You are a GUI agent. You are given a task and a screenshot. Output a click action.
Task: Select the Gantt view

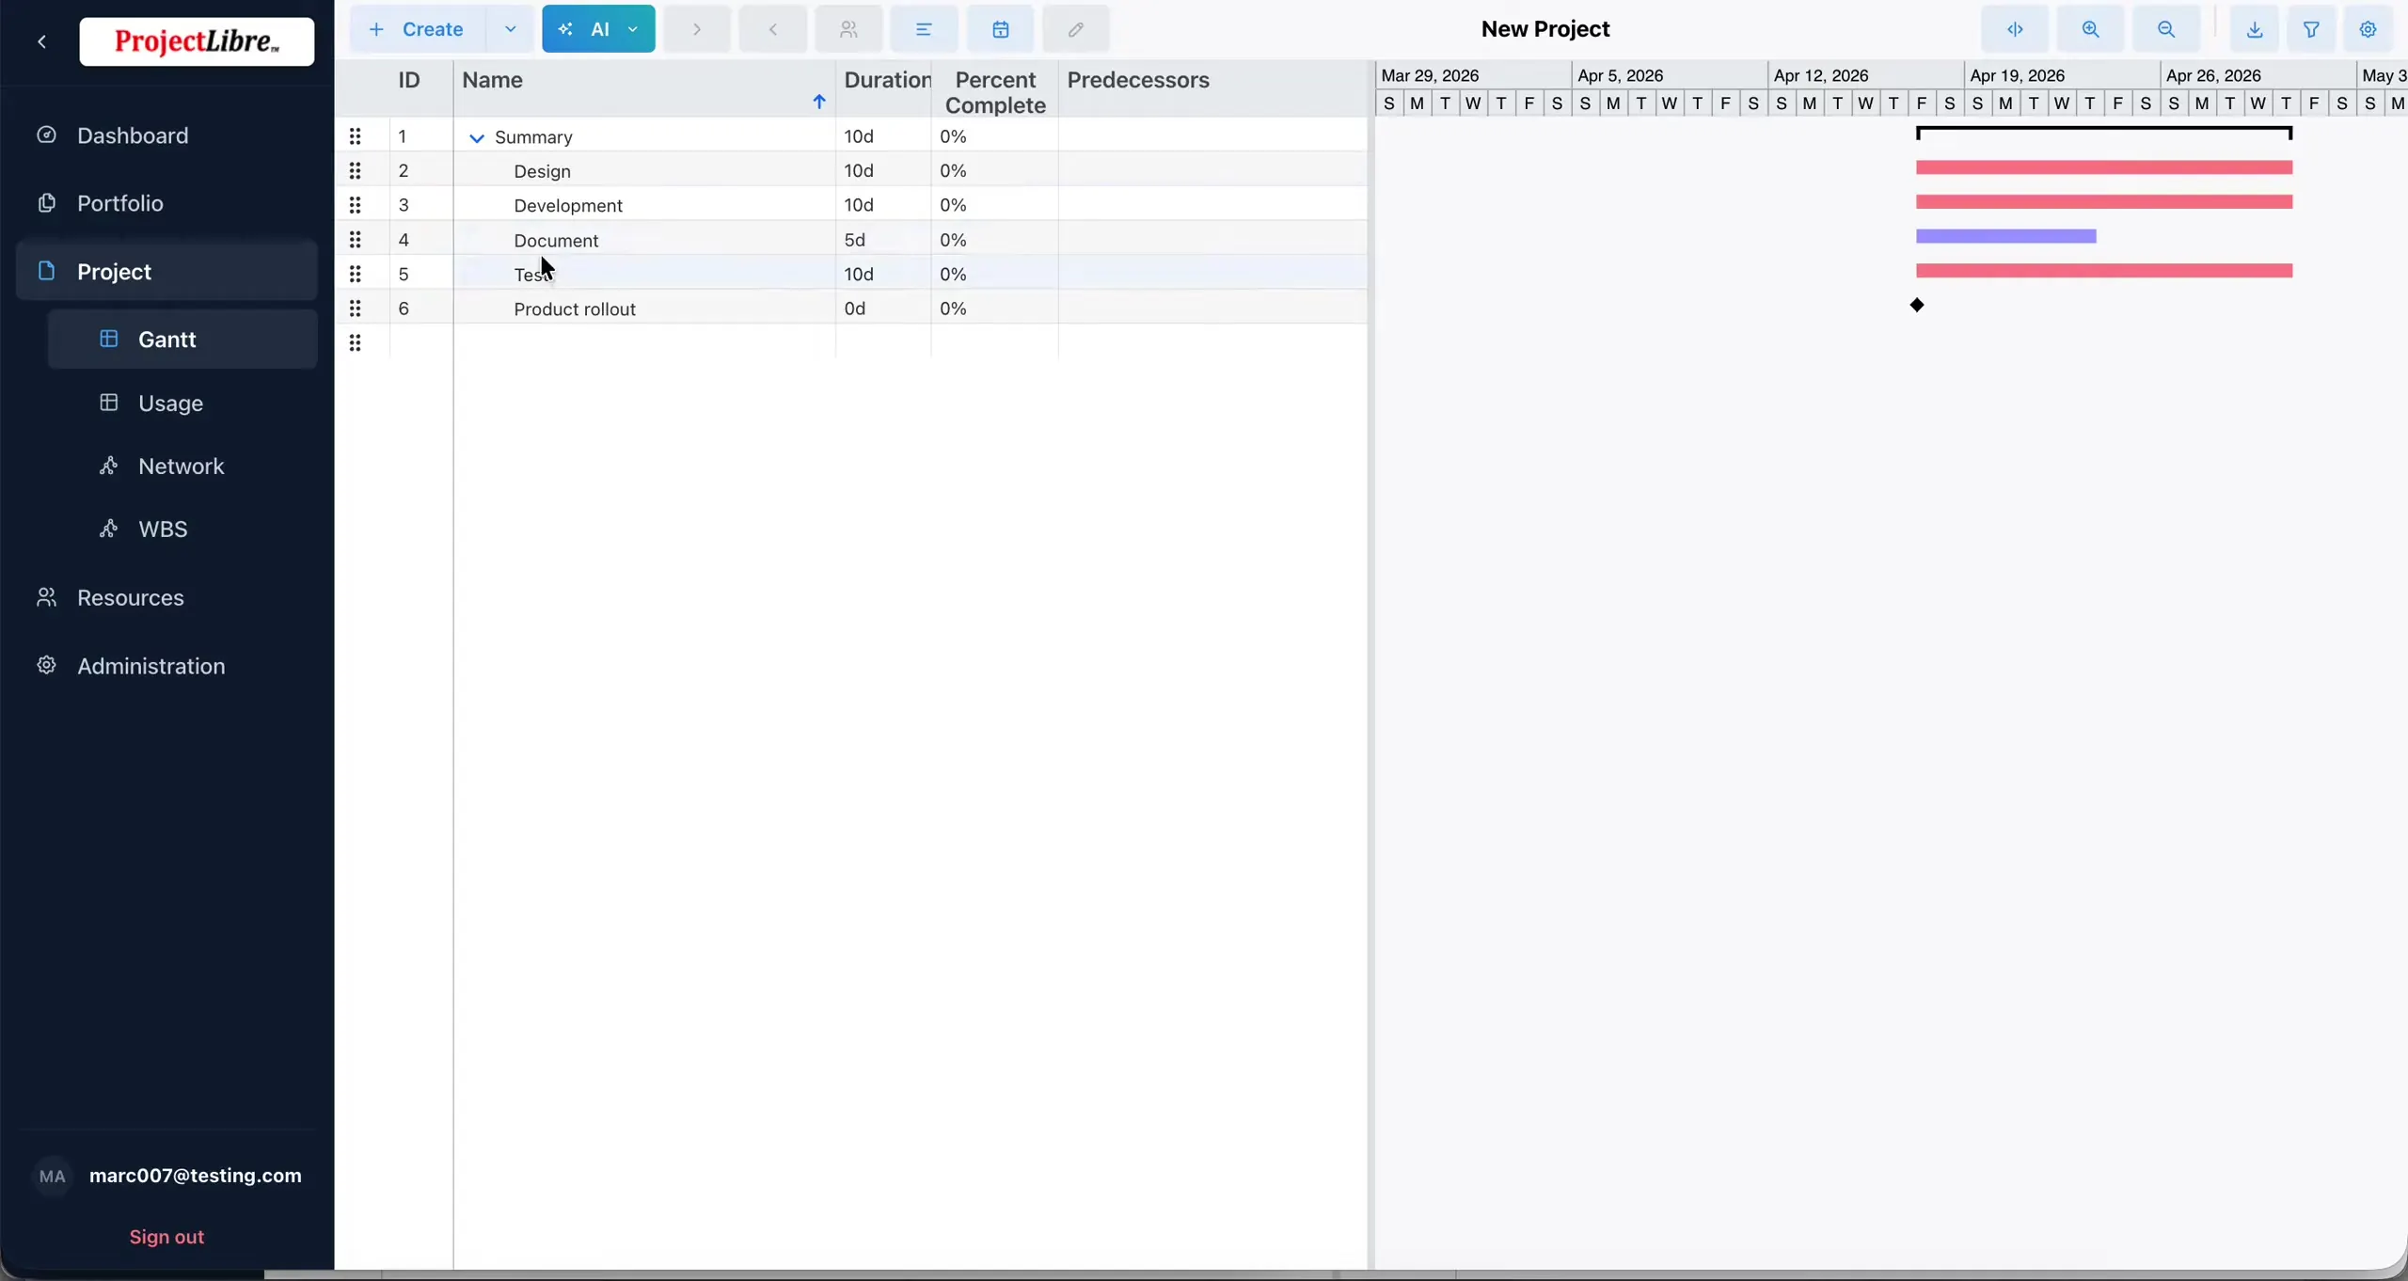coord(182,339)
